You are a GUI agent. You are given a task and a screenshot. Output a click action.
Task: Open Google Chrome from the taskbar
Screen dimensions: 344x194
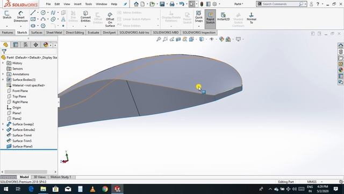click(x=105, y=189)
